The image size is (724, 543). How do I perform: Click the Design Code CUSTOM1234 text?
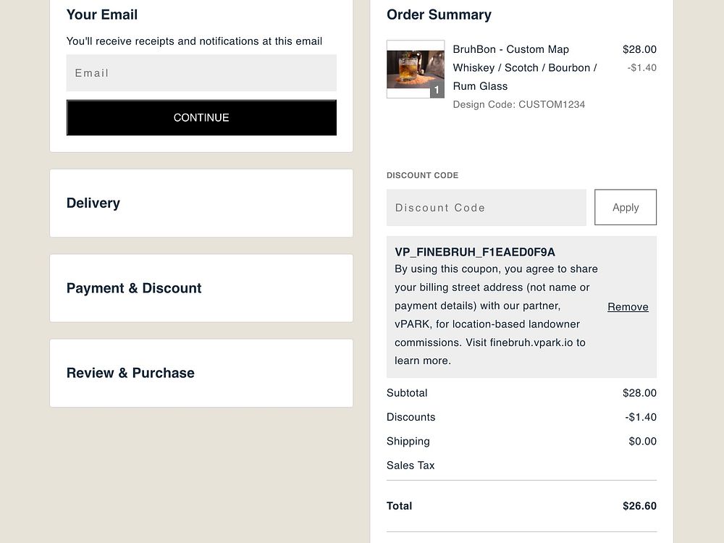(x=518, y=104)
